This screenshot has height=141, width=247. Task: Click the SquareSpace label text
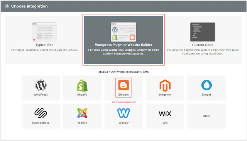(41, 123)
